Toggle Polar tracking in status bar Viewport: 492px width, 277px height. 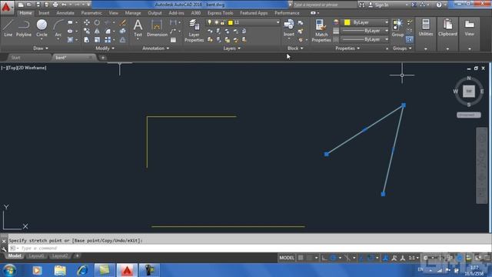333,258
